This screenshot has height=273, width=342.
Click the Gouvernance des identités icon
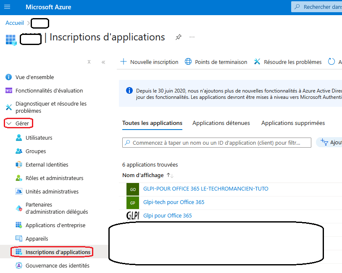point(19,265)
